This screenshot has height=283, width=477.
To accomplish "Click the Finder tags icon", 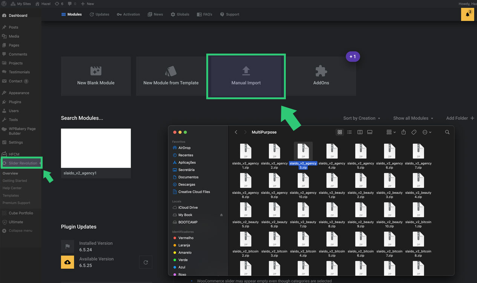I will [x=414, y=132].
